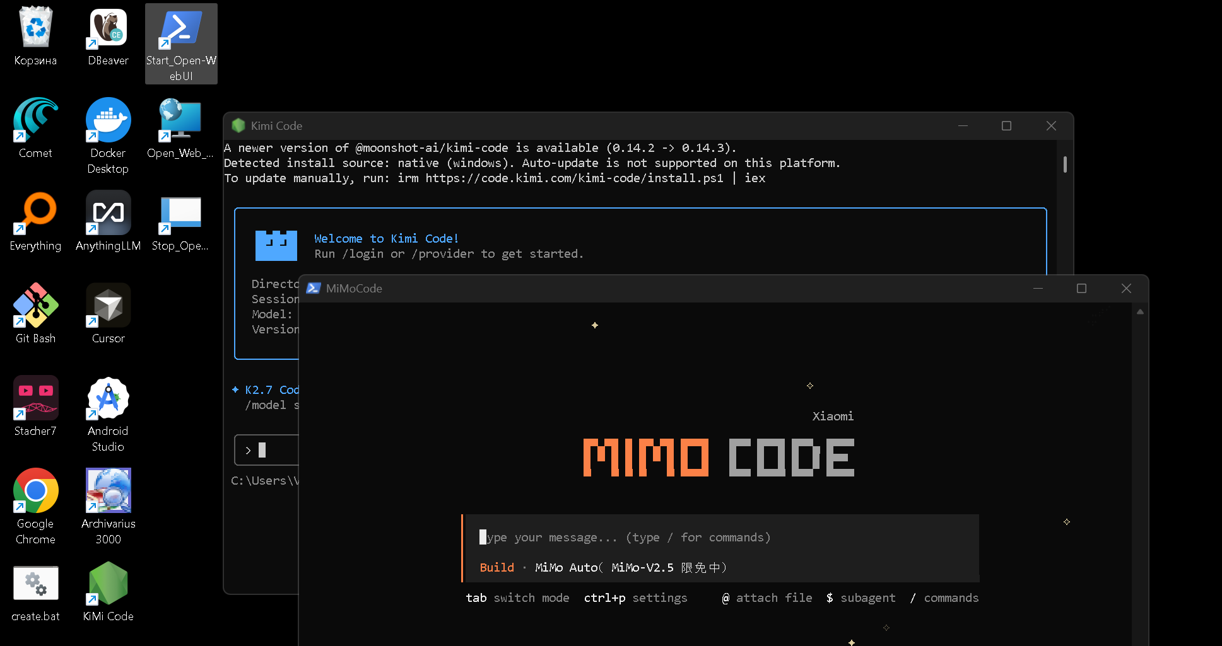Click the kimi-code install.ps1 URL text
The image size is (1222, 646).
point(574,178)
